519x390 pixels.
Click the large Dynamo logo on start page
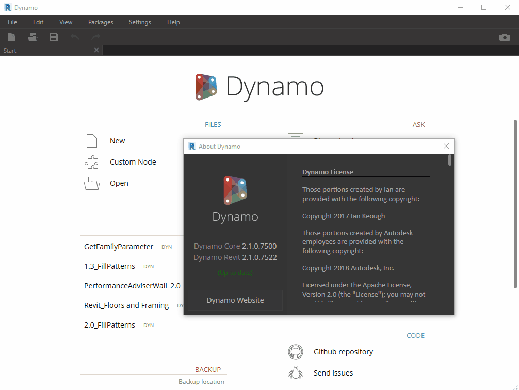pyautogui.click(x=206, y=87)
